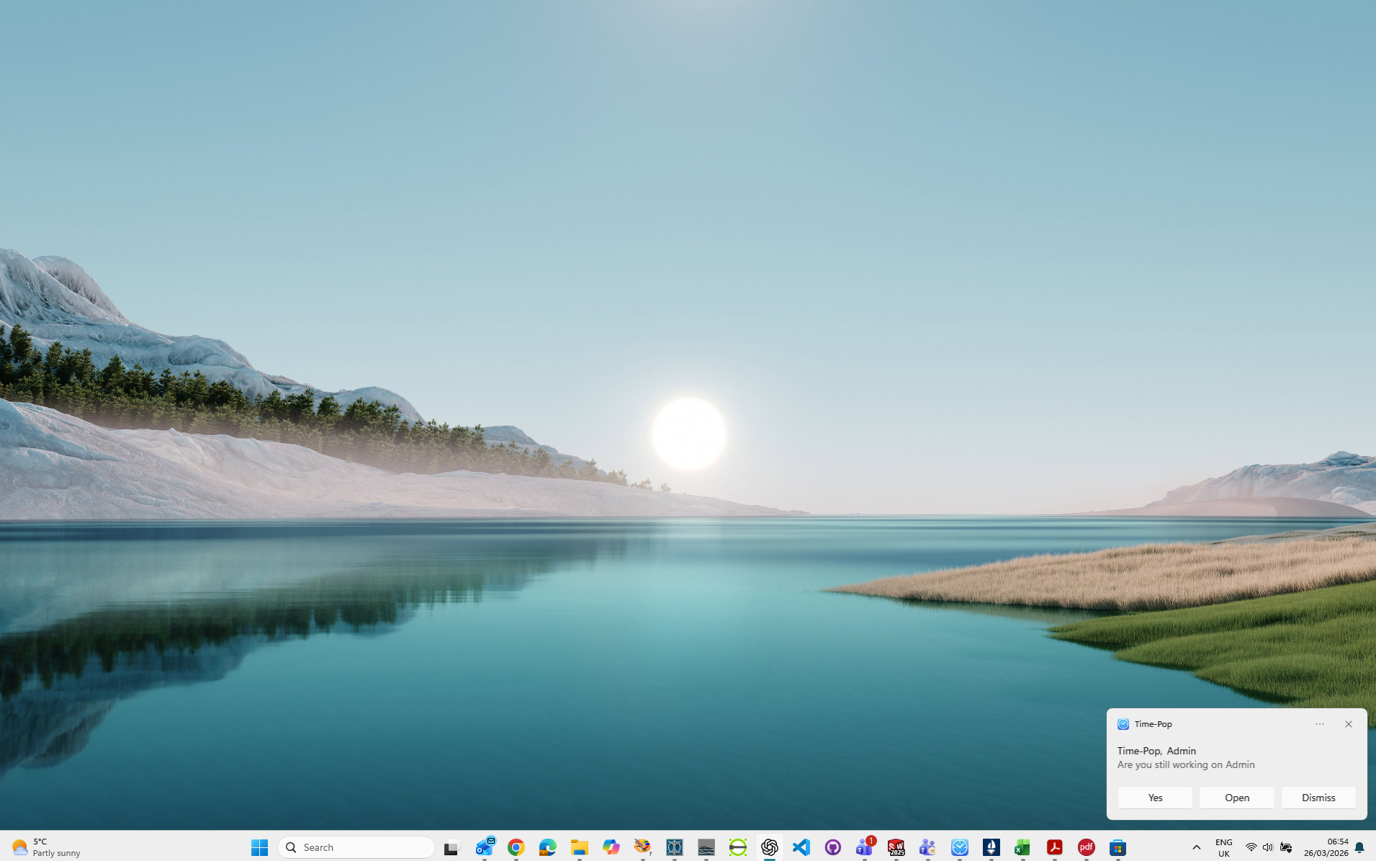The height and width of the screenshot is (861, 1376).
Task: Launch Microsoft Edge
Action: click(548, 847)
